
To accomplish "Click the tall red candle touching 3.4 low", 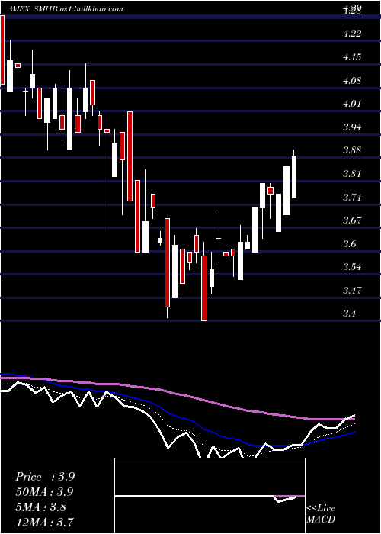I will (x=204, y=288).
